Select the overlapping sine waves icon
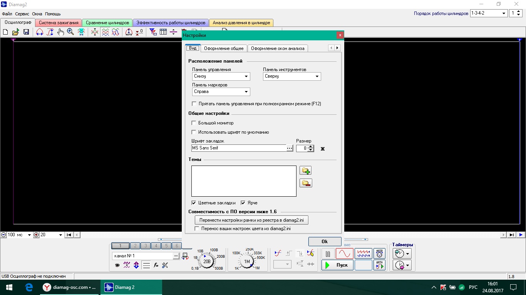Image resolution: width=526 pixels, height=295 pixels. click(116, 32)
